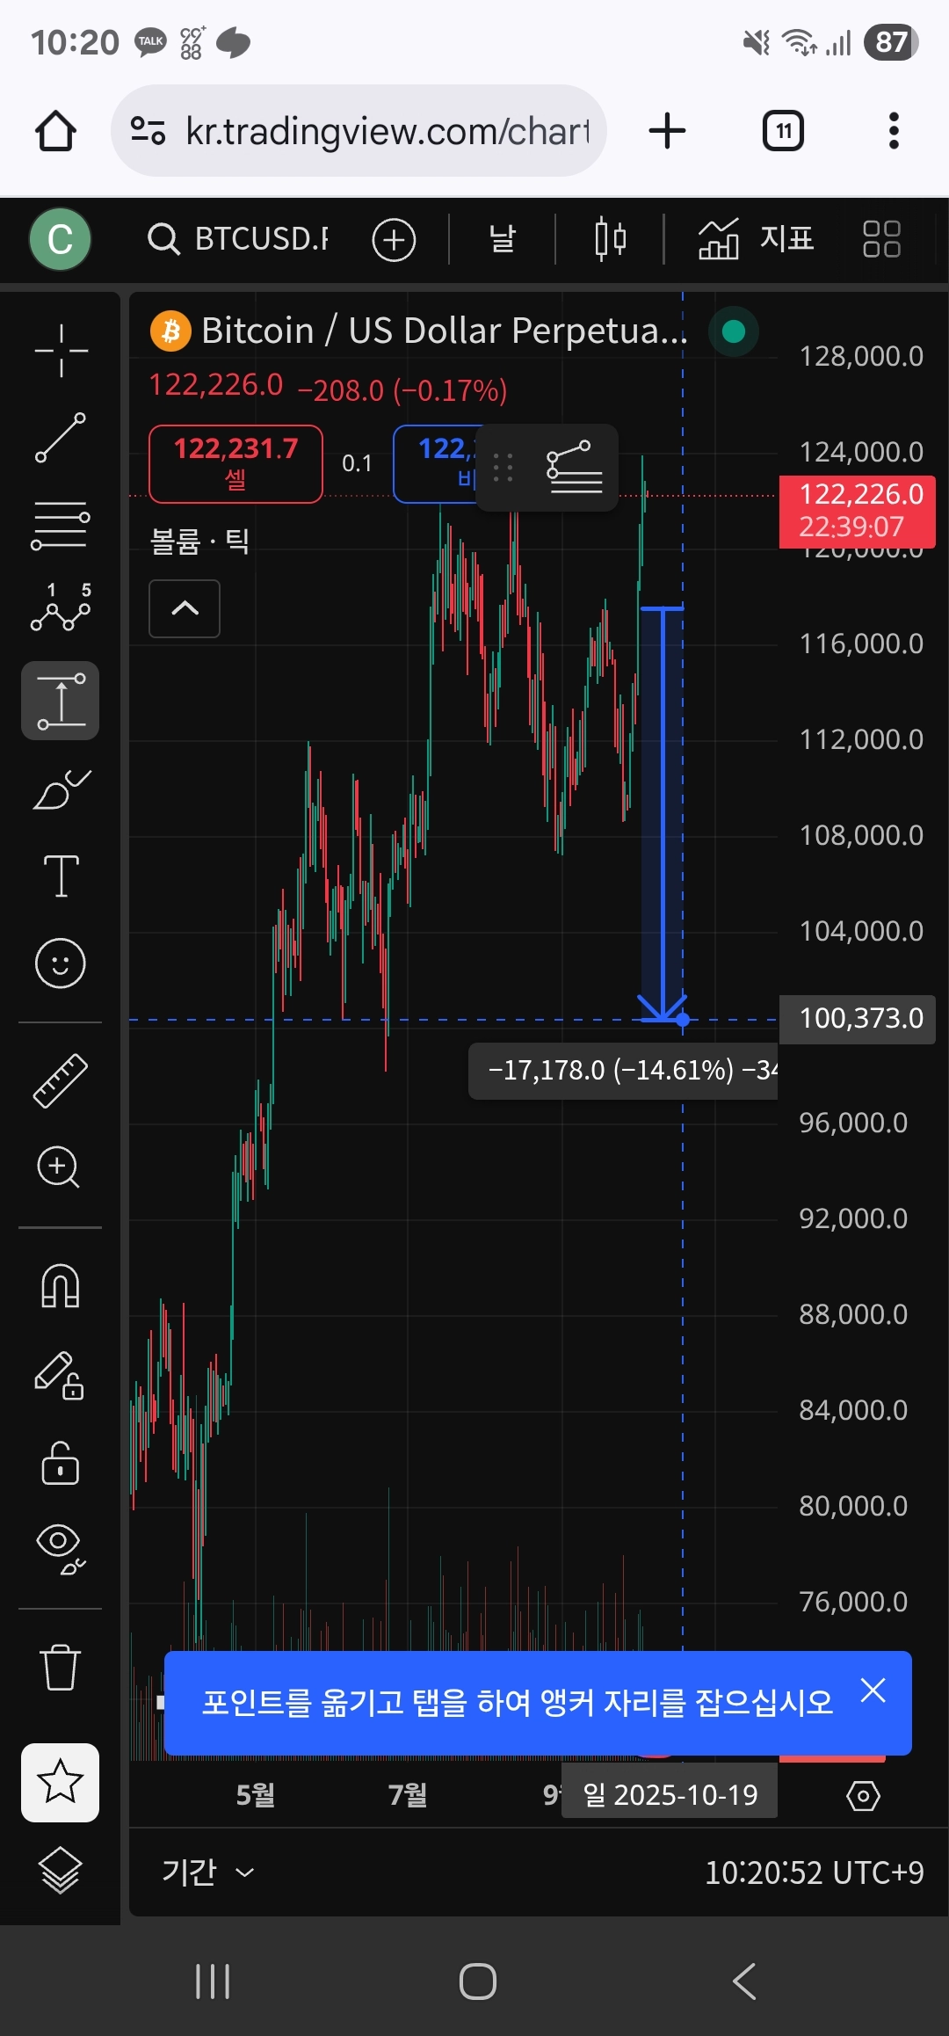Open the emoji sticker tool

[x=61, y=963]
